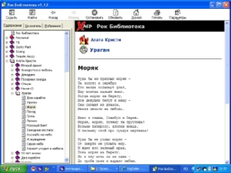Collapse the open Ураган album node
Screen dimensions: 231x173
coord(12,93)
